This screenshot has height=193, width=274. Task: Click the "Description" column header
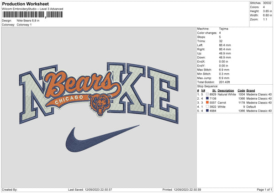pyautogui.click(x=226, y=91)
